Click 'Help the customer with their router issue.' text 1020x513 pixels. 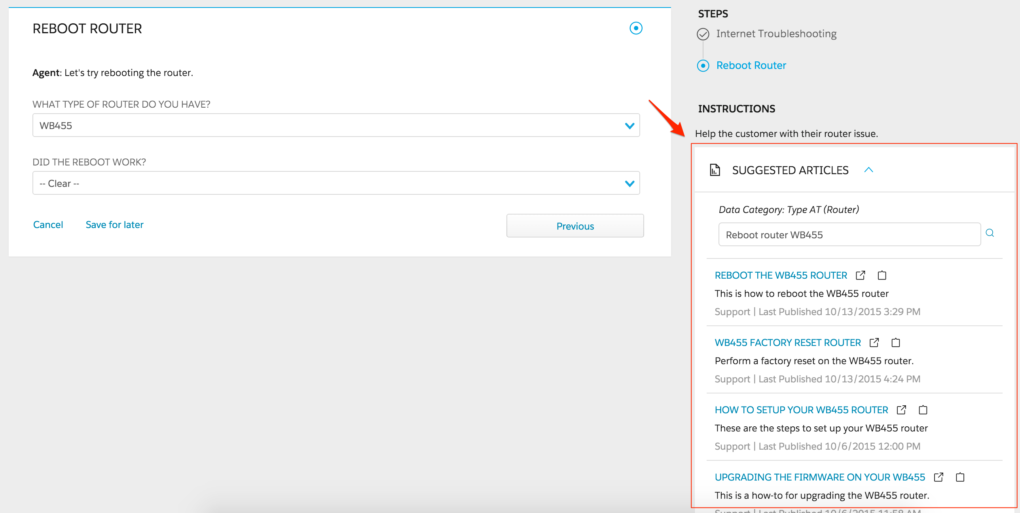787,133
